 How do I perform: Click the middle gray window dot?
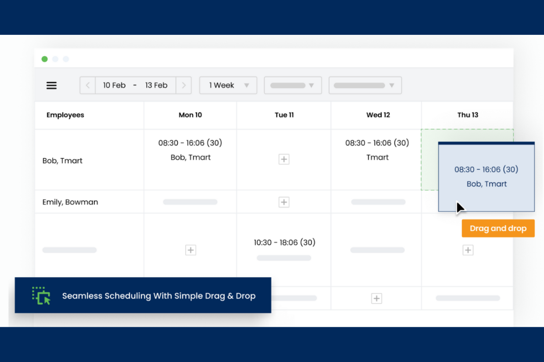55,59
